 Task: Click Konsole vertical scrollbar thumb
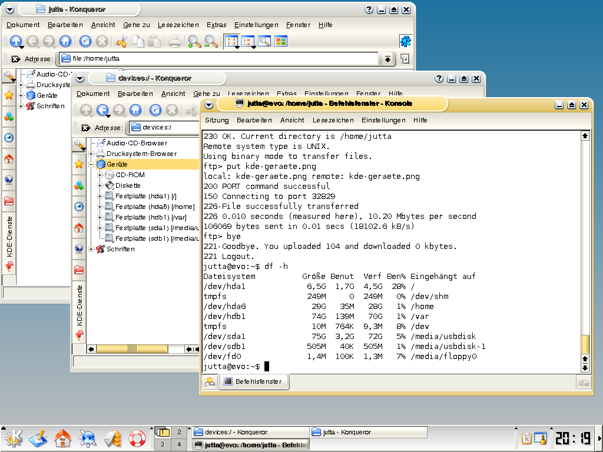(x=585, y=344)
